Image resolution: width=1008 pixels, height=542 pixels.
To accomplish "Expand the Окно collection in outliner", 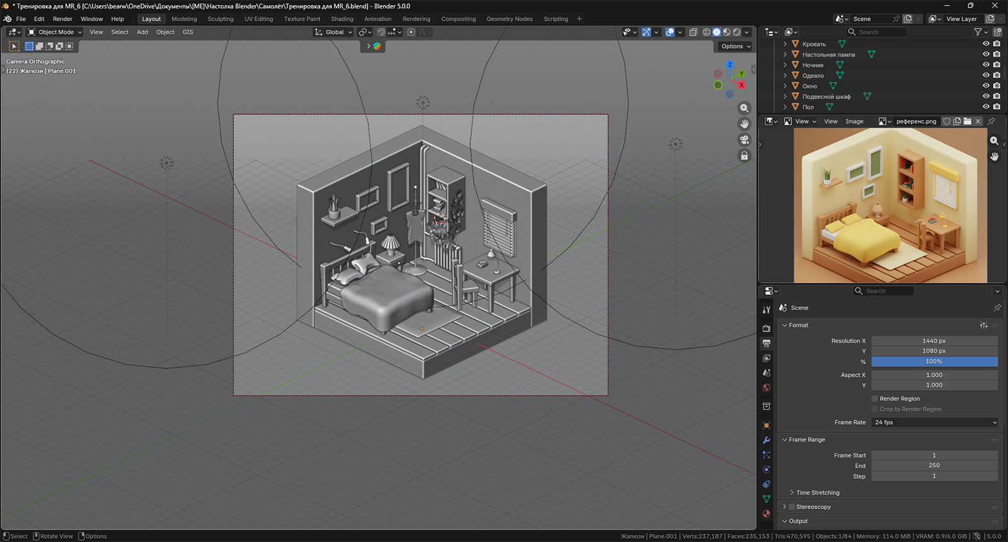I will (785, 86).
